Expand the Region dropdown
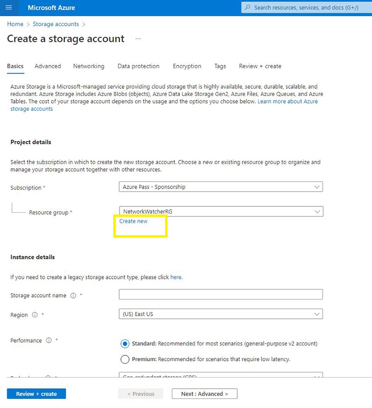 pyautogui.click(x=220, y=314)
